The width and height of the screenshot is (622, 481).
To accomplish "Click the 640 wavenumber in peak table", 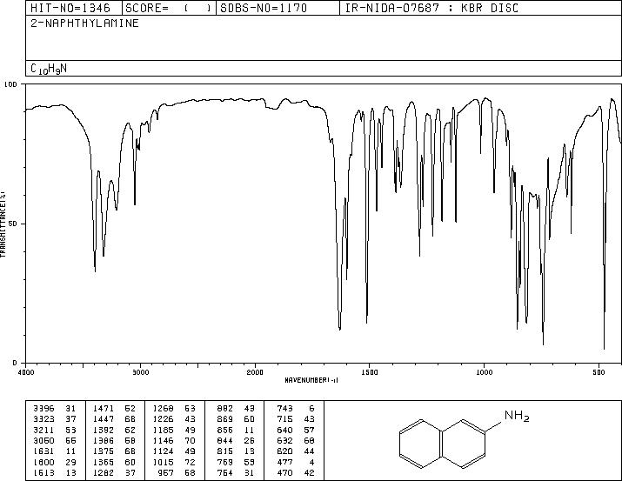I will [284, 430].
